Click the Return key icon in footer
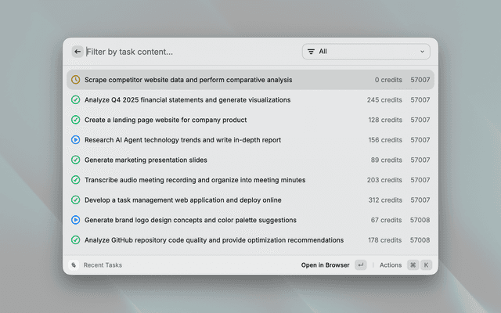Image resolution: width=501 pixels, height=313 pixels. (x=360, y=265)
